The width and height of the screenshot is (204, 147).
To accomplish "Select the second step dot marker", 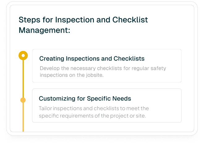I will [23, 100].
